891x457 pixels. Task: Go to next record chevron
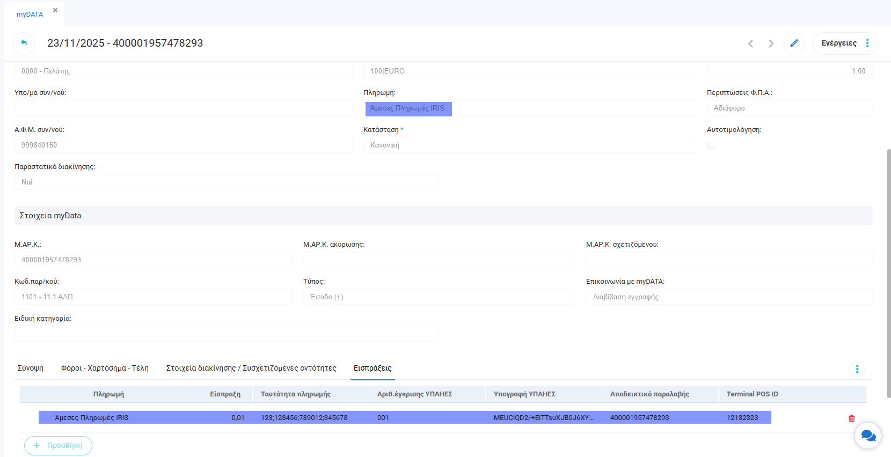coord(771,43)
